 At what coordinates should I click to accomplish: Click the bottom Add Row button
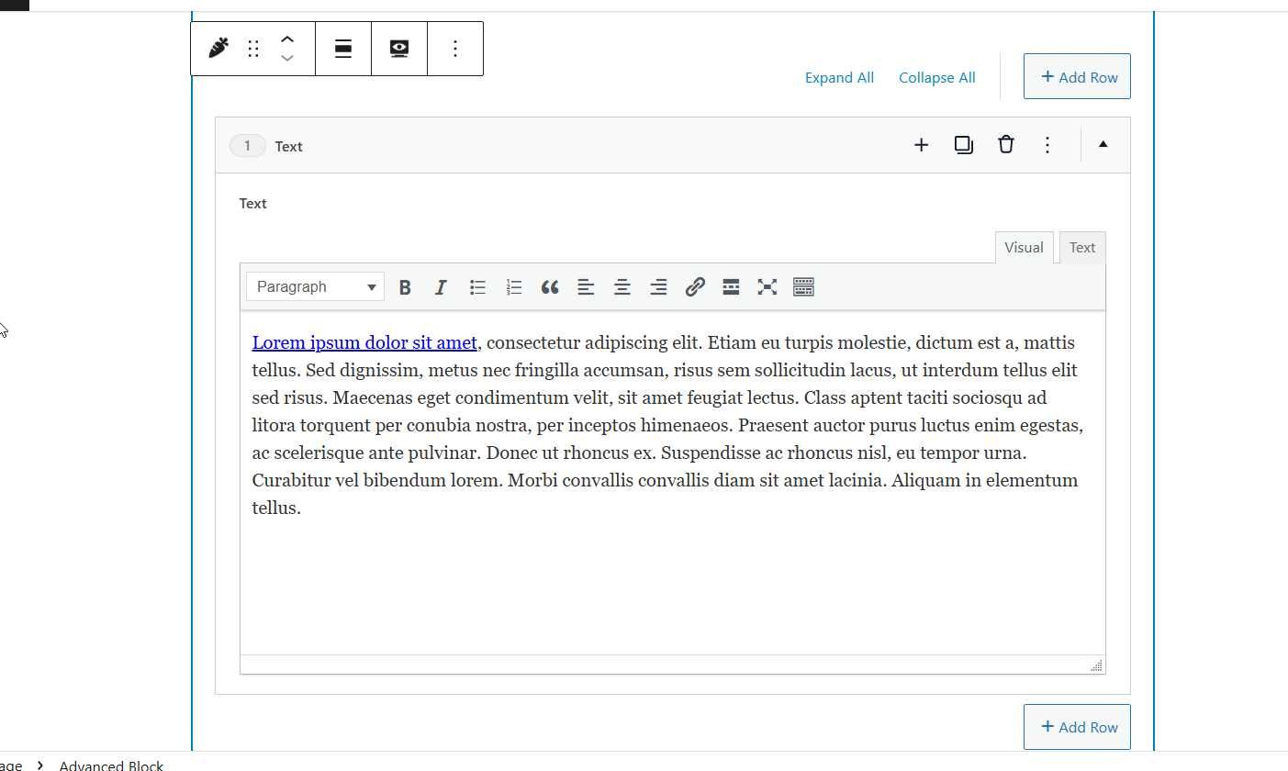(x=1077, y=727)
